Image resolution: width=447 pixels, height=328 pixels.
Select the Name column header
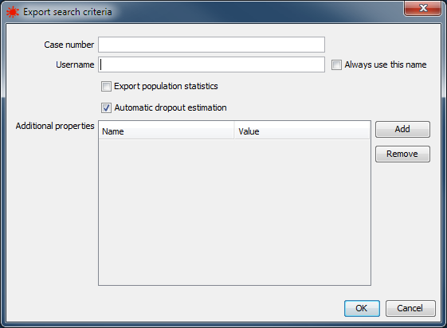(167, 131)
